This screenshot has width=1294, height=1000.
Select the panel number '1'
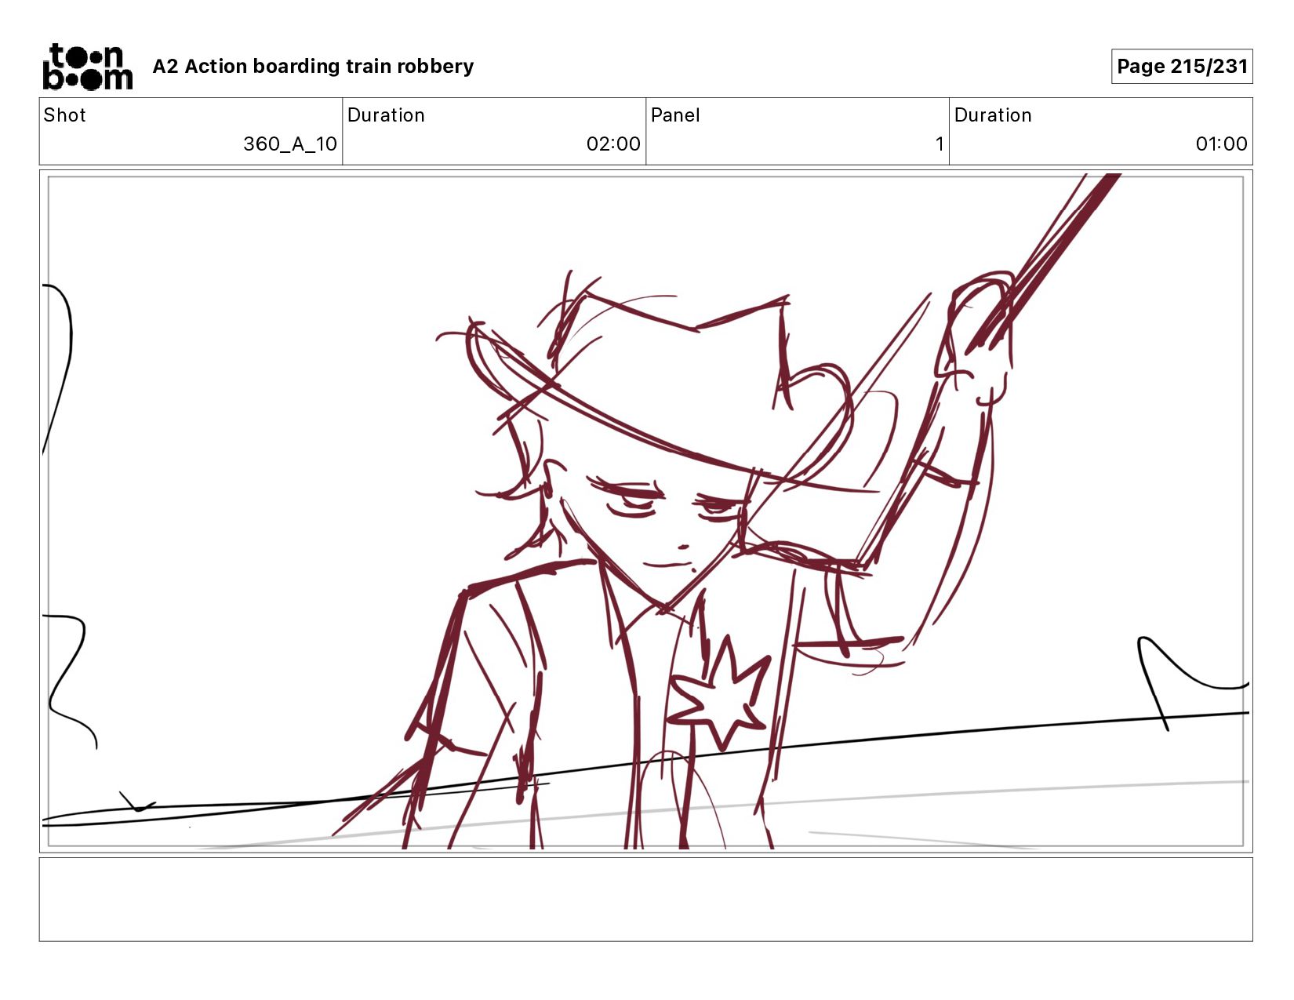939,144
